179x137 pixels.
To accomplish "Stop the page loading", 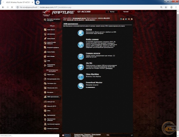I will [x=12, y=7].
